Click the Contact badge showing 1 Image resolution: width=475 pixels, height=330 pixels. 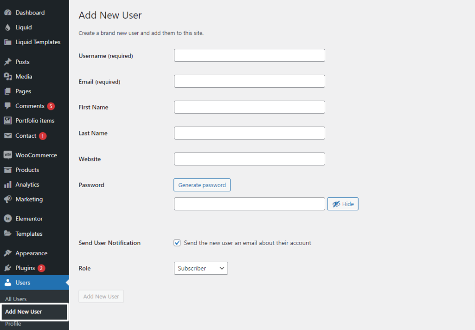click(43, 136)
